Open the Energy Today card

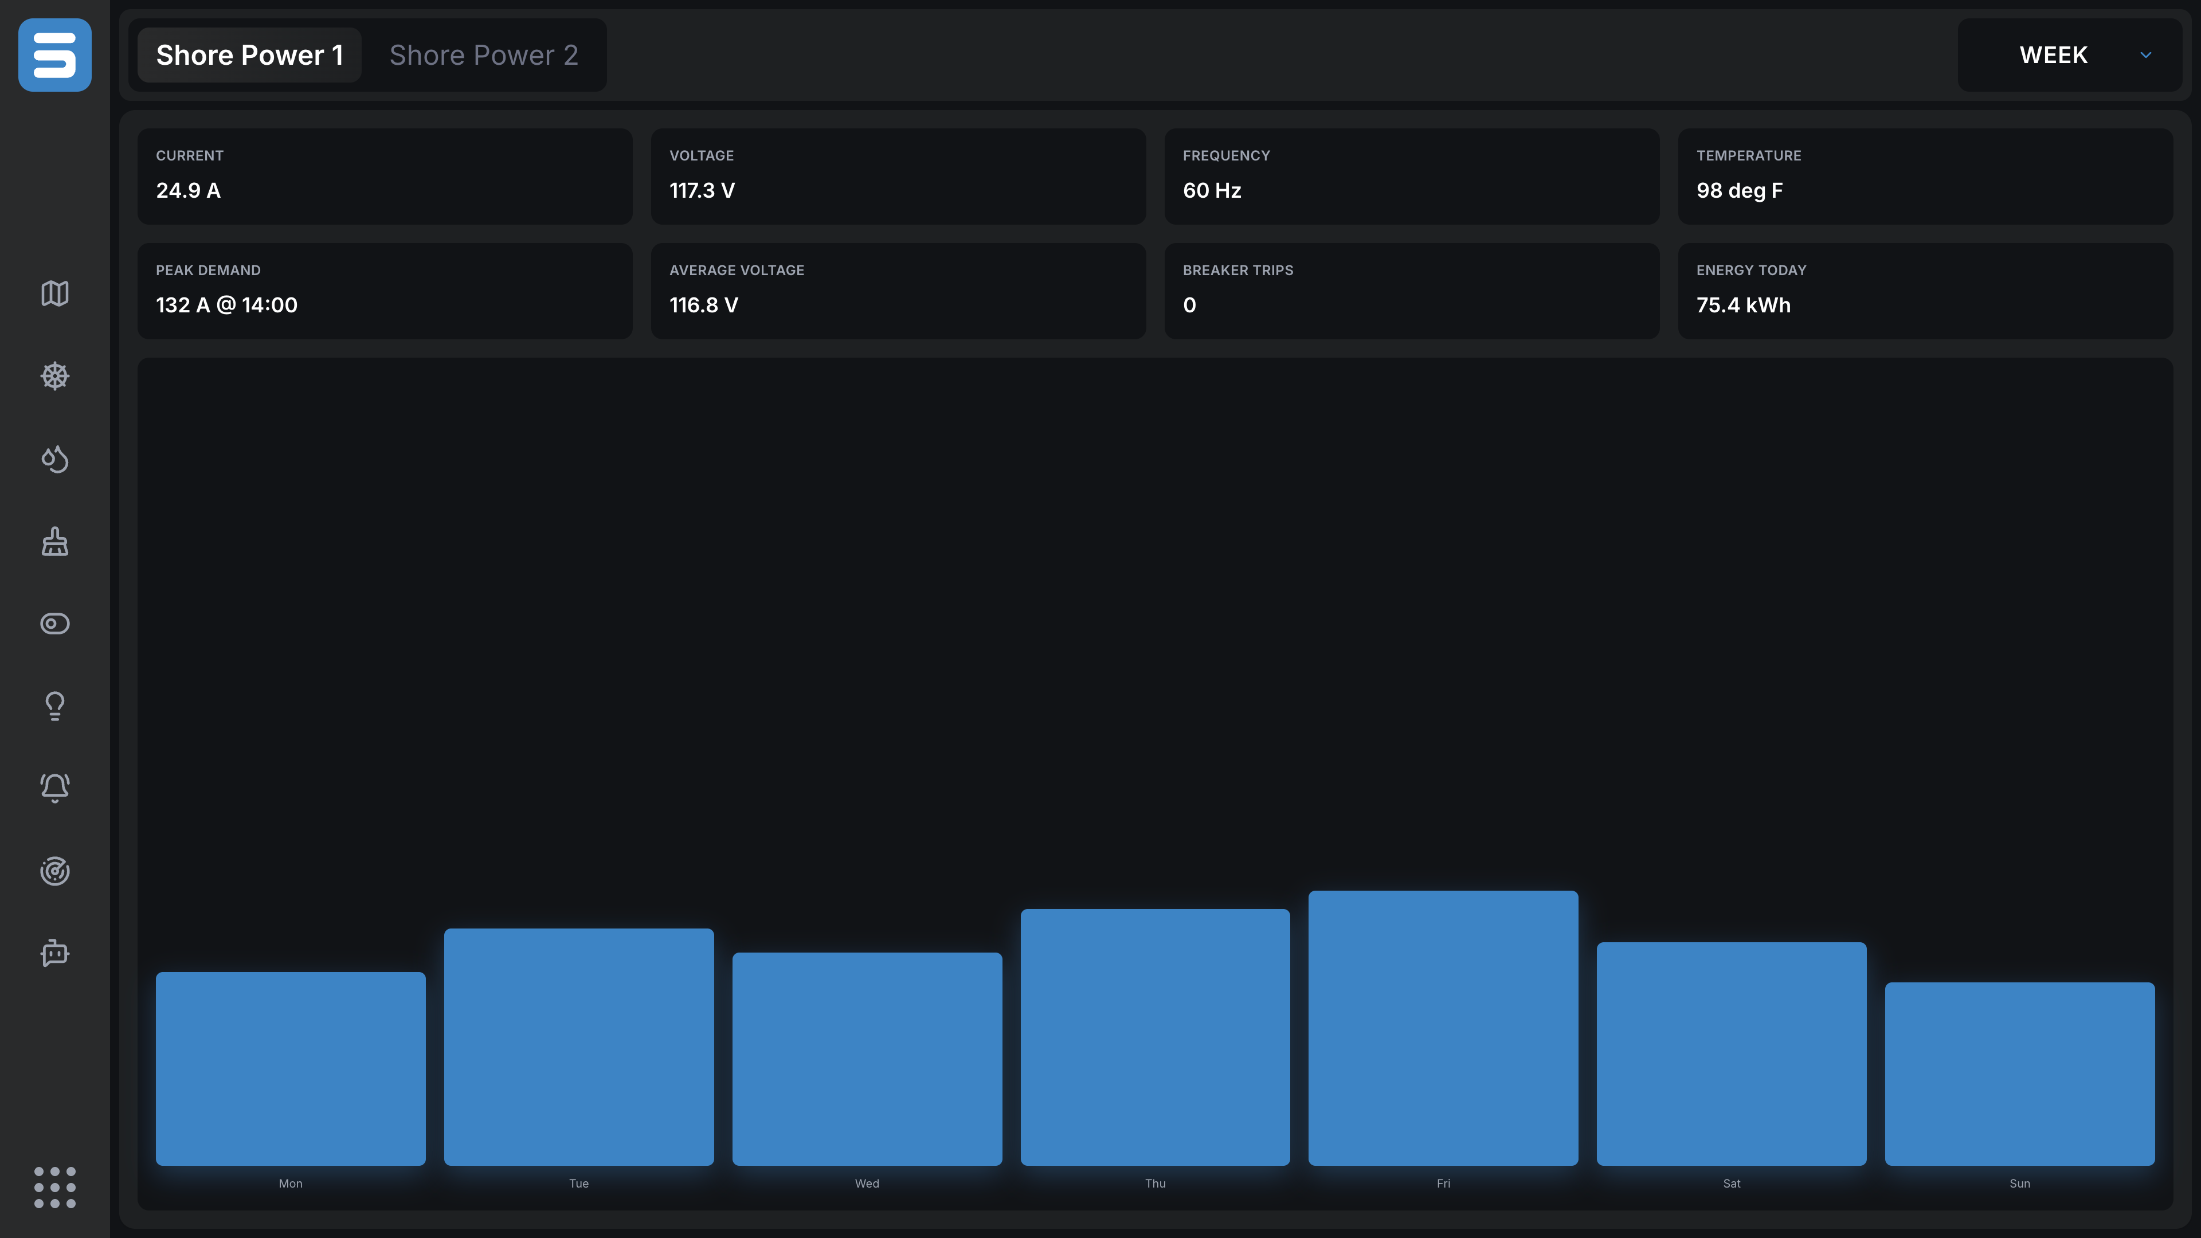coord(1925,291)
